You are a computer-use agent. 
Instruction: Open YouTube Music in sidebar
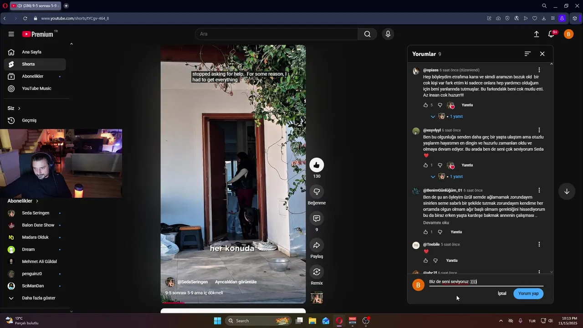pos(35,88)
